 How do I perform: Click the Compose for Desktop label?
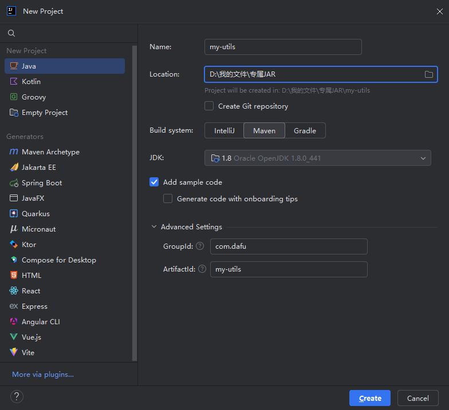coord(59,260)
